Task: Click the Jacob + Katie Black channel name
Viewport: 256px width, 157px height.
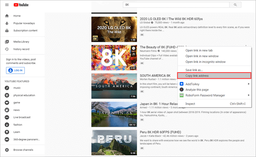Action: click(150, 136)
